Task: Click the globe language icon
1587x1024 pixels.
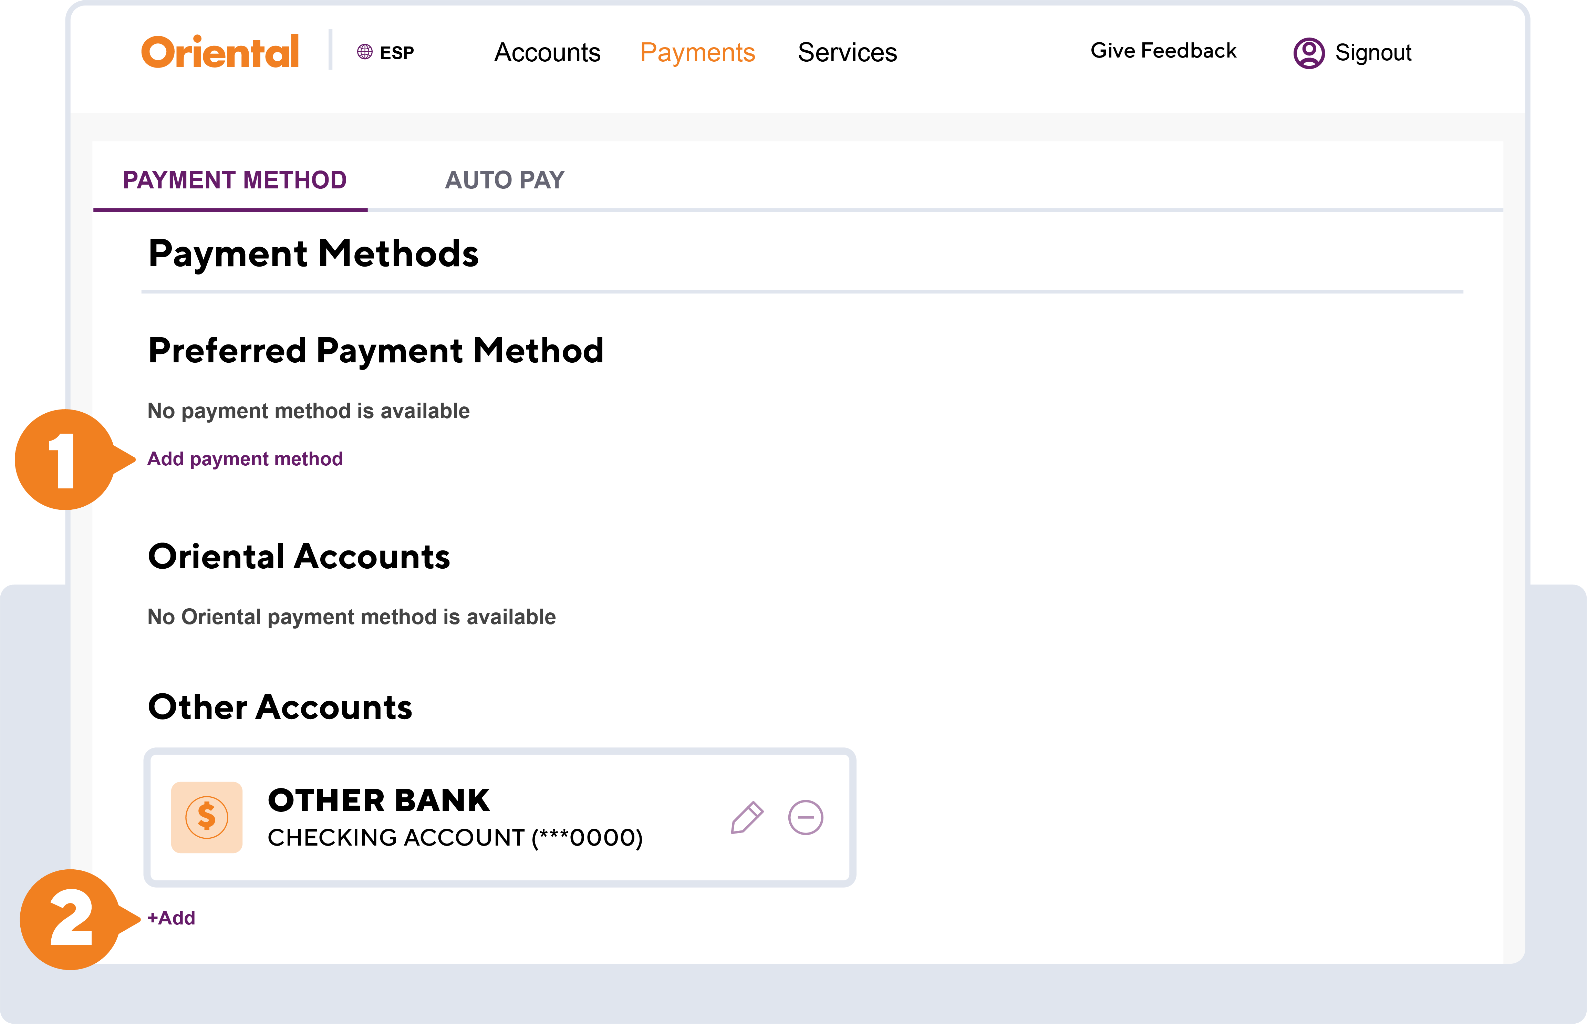Action: (364, 52)
